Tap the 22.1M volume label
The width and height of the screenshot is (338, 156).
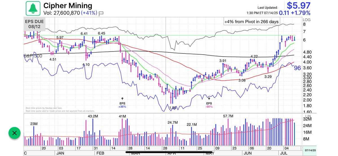(x=191, y=124)
